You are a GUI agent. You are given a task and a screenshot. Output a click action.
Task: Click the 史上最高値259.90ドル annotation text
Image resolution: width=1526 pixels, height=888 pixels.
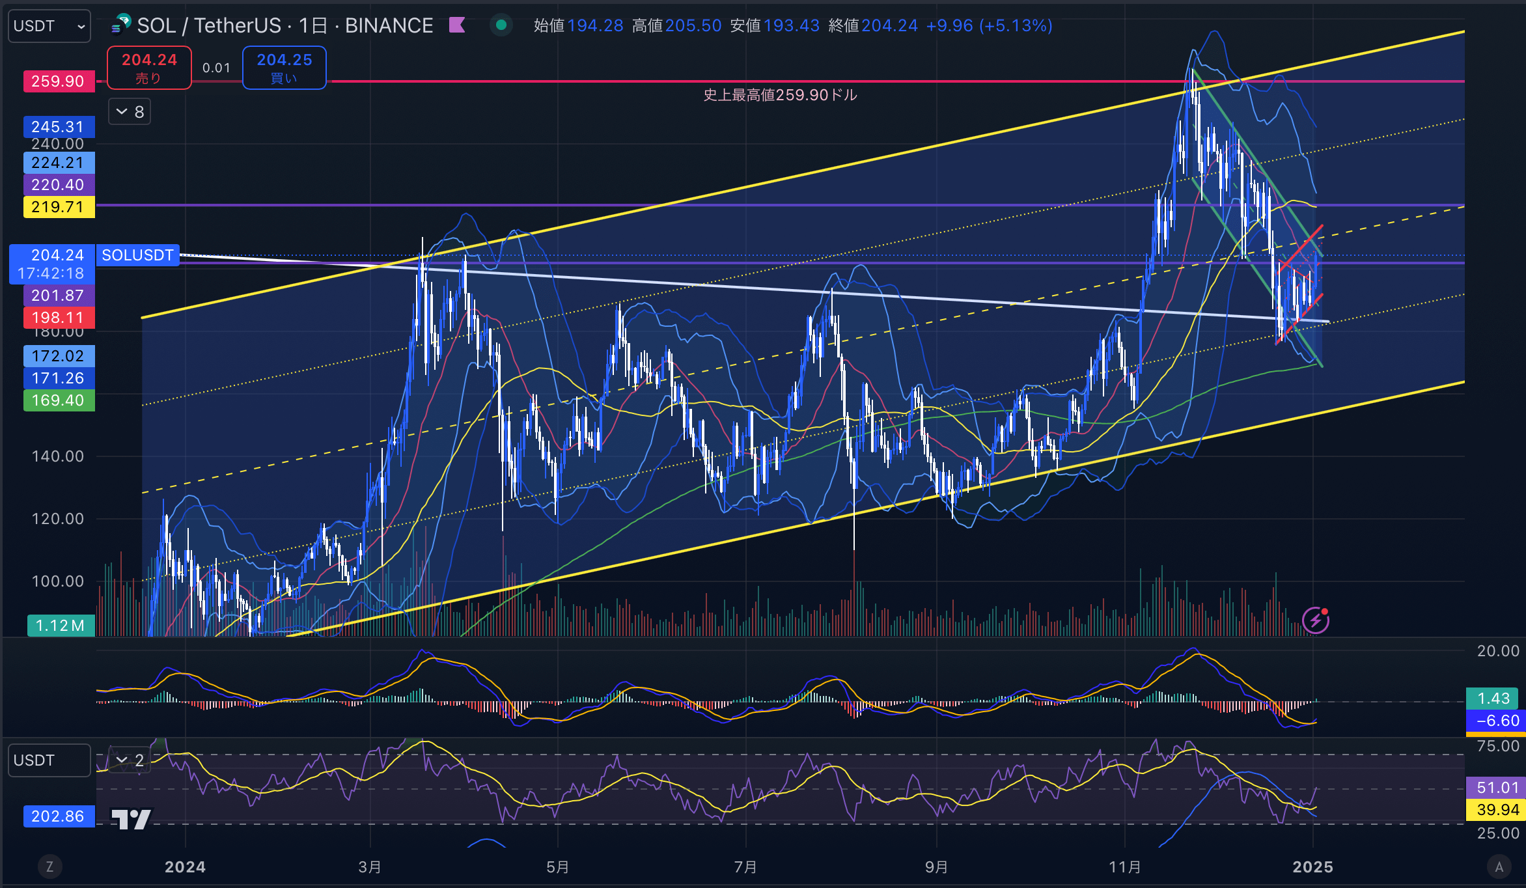point(780,95)
